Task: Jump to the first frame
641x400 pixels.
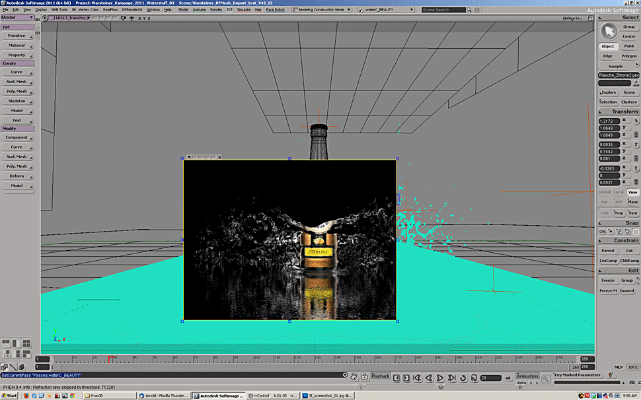Action: tap(418, 378)
